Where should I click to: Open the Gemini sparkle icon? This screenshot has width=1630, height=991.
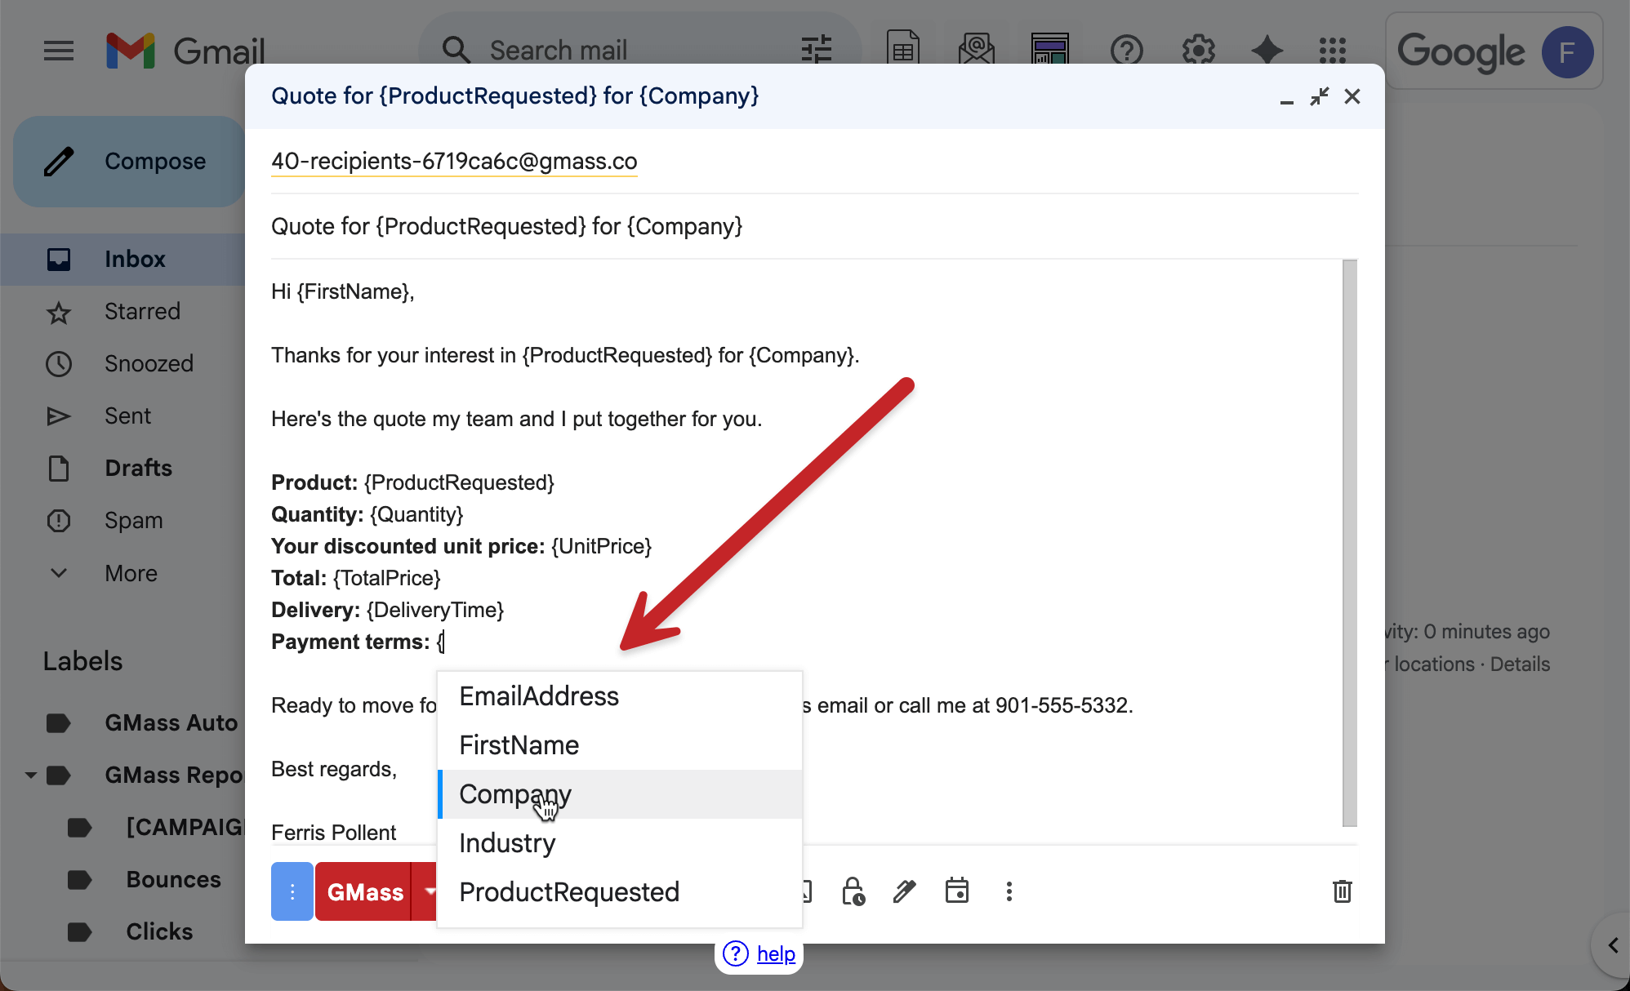[1267, 51]
